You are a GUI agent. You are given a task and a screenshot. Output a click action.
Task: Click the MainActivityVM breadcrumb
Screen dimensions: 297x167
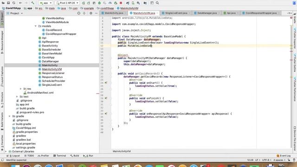(128, 8)
